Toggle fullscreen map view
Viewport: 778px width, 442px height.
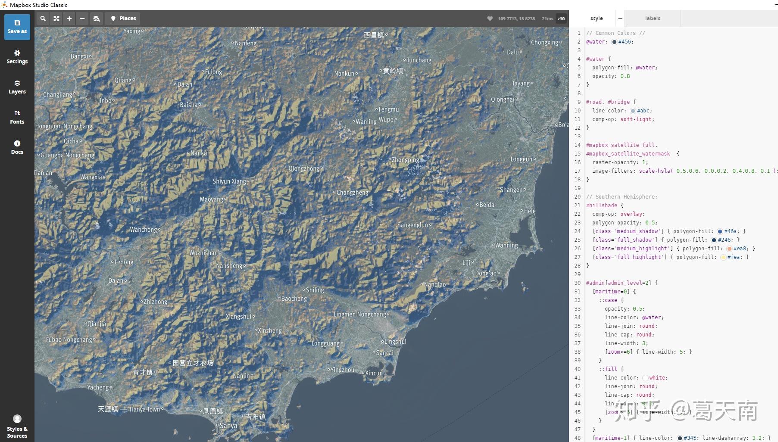[56, 19]
